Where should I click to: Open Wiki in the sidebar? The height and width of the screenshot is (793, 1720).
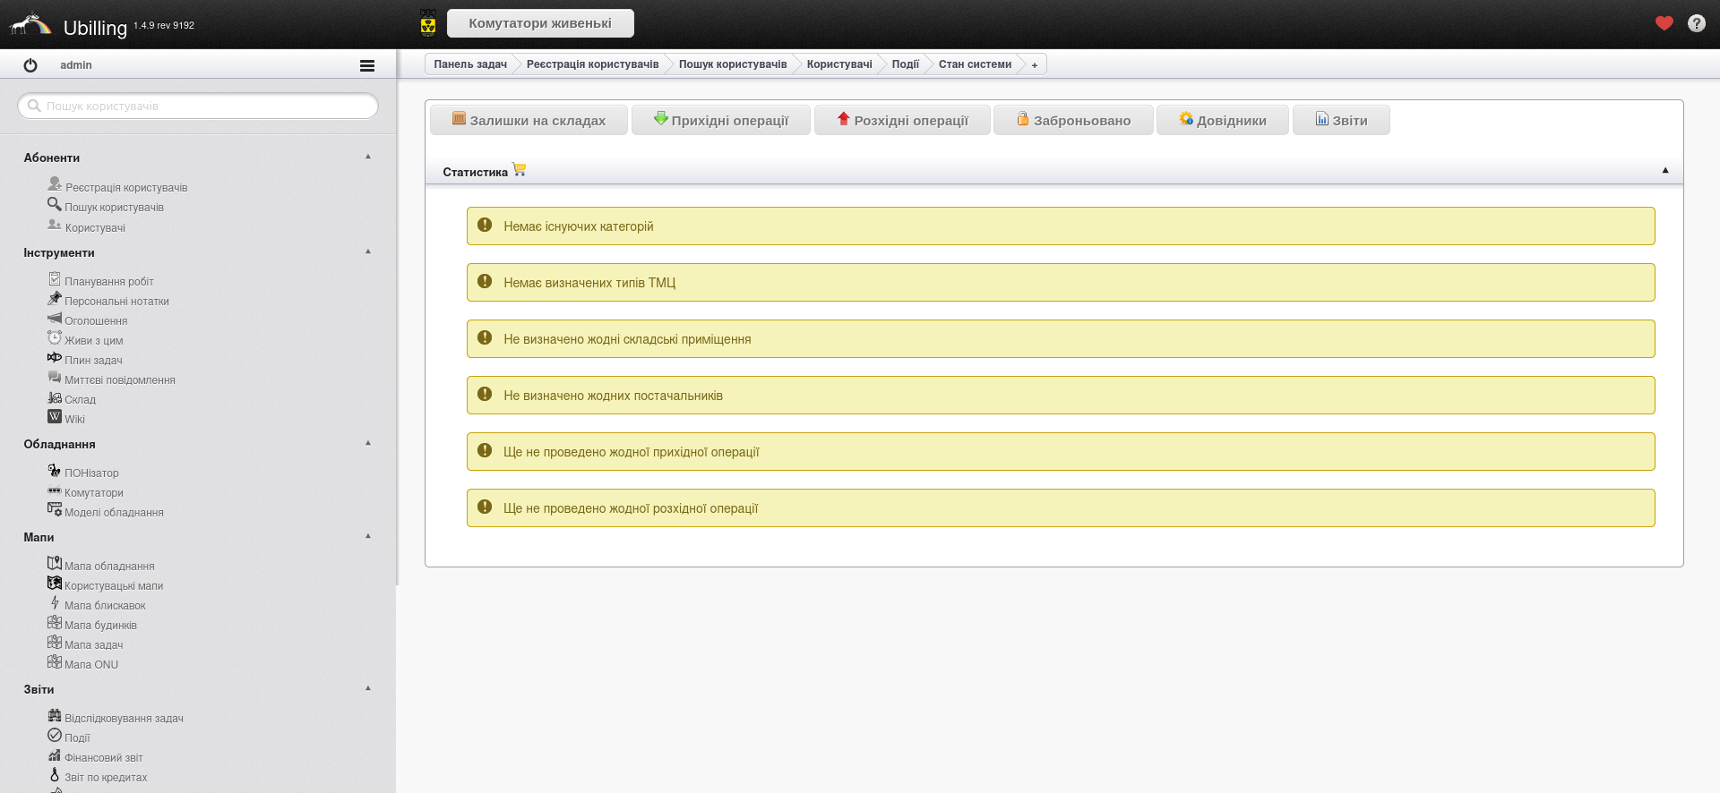pyautogui.click(x=74, y=419)
